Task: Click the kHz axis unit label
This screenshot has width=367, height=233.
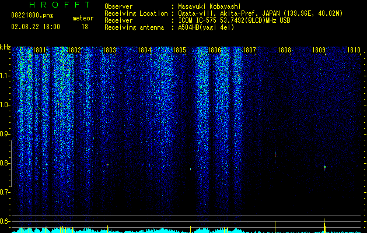Action: 5,47
